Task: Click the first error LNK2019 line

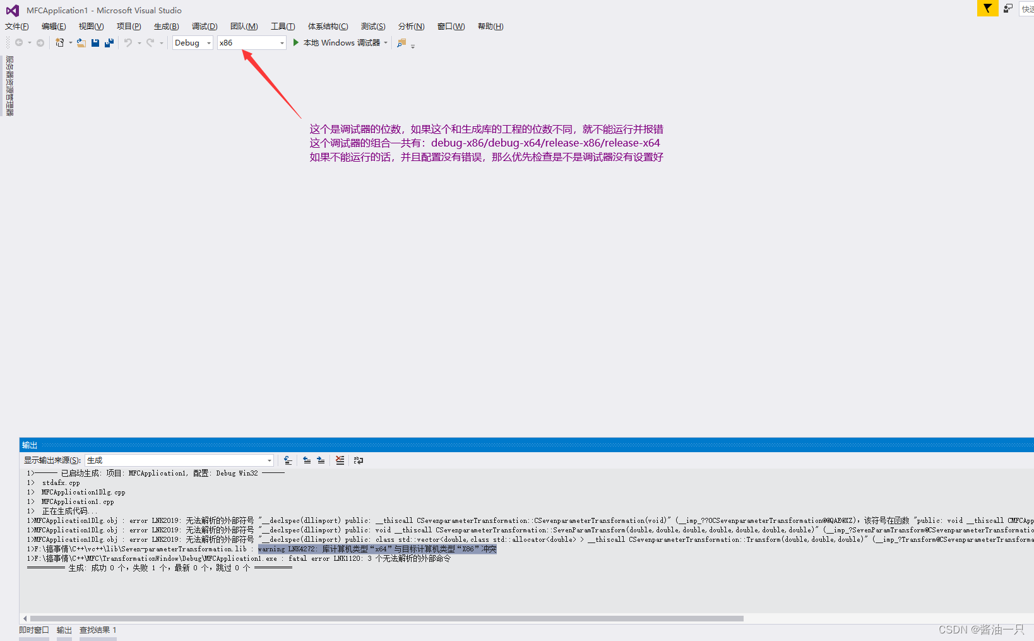Action: pos(530,521)
